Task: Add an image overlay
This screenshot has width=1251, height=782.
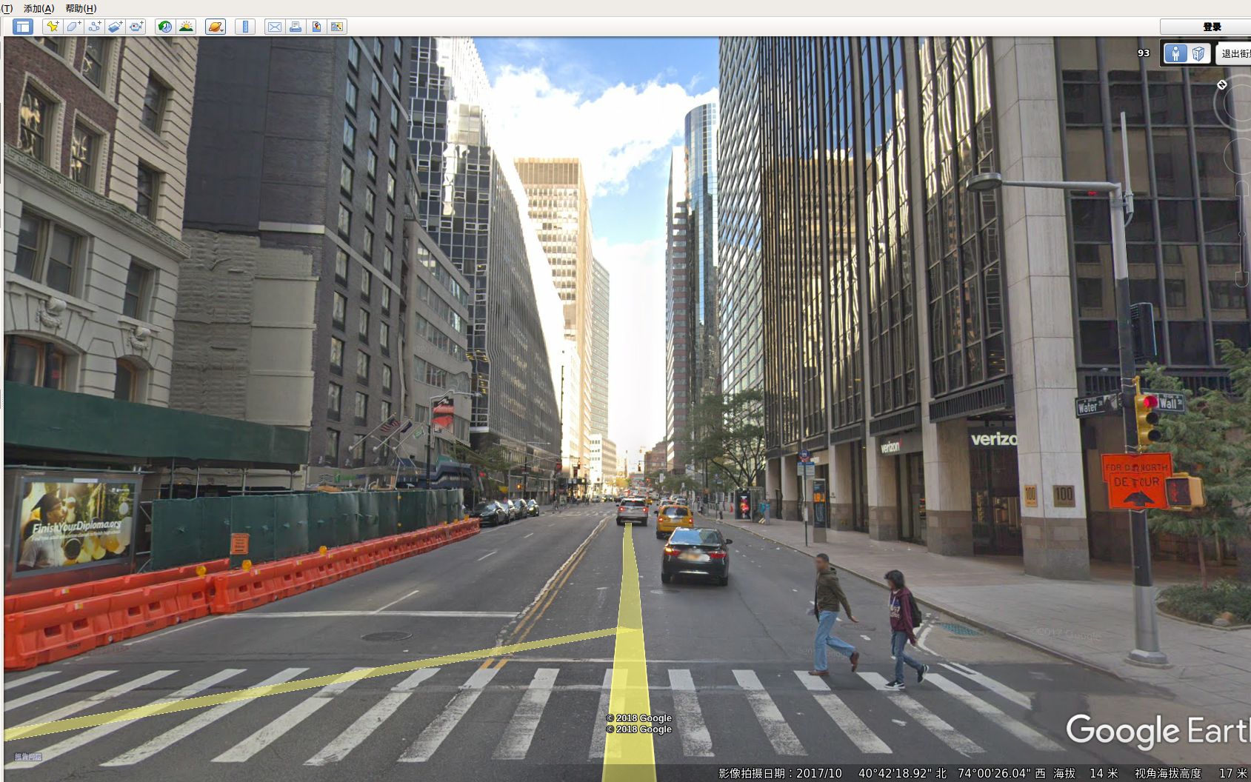Action: [x=115, y=27]
